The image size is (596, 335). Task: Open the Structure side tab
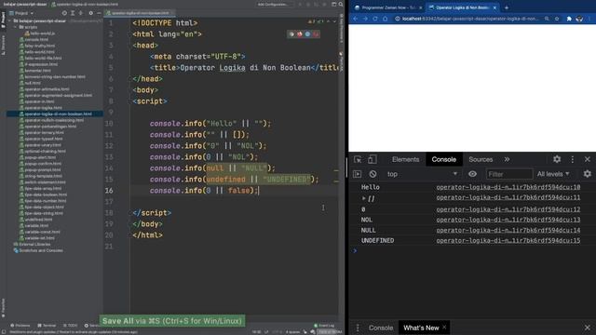coord(3,45)
